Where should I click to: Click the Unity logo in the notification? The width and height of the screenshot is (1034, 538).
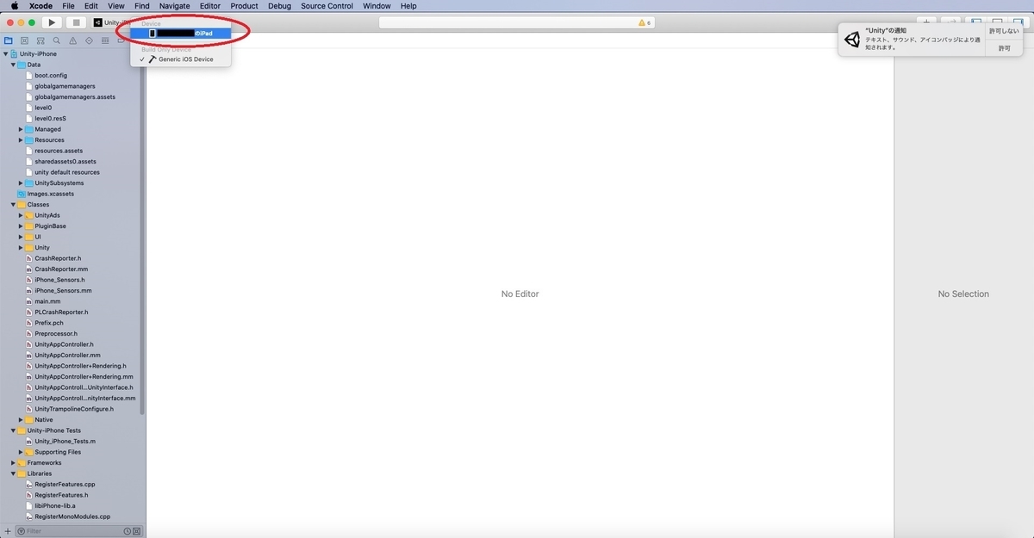pos(852,39)
